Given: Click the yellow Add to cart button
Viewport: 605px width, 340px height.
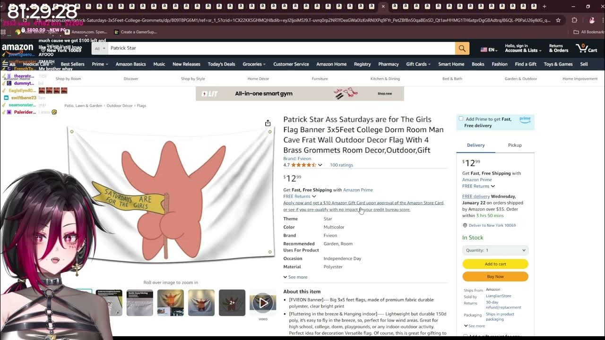Looking at the screenshot, I should 495,264.
